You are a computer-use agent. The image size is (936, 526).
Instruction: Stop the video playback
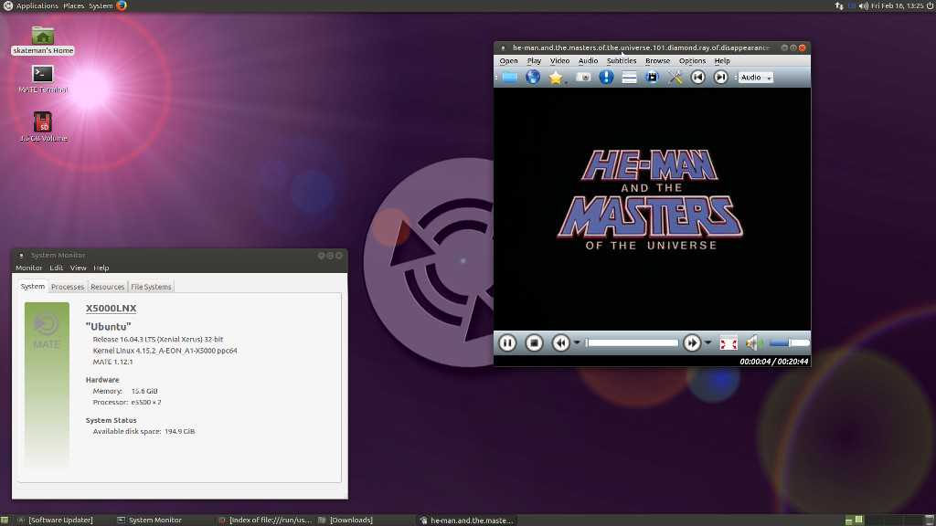click(x=534, y=343)
